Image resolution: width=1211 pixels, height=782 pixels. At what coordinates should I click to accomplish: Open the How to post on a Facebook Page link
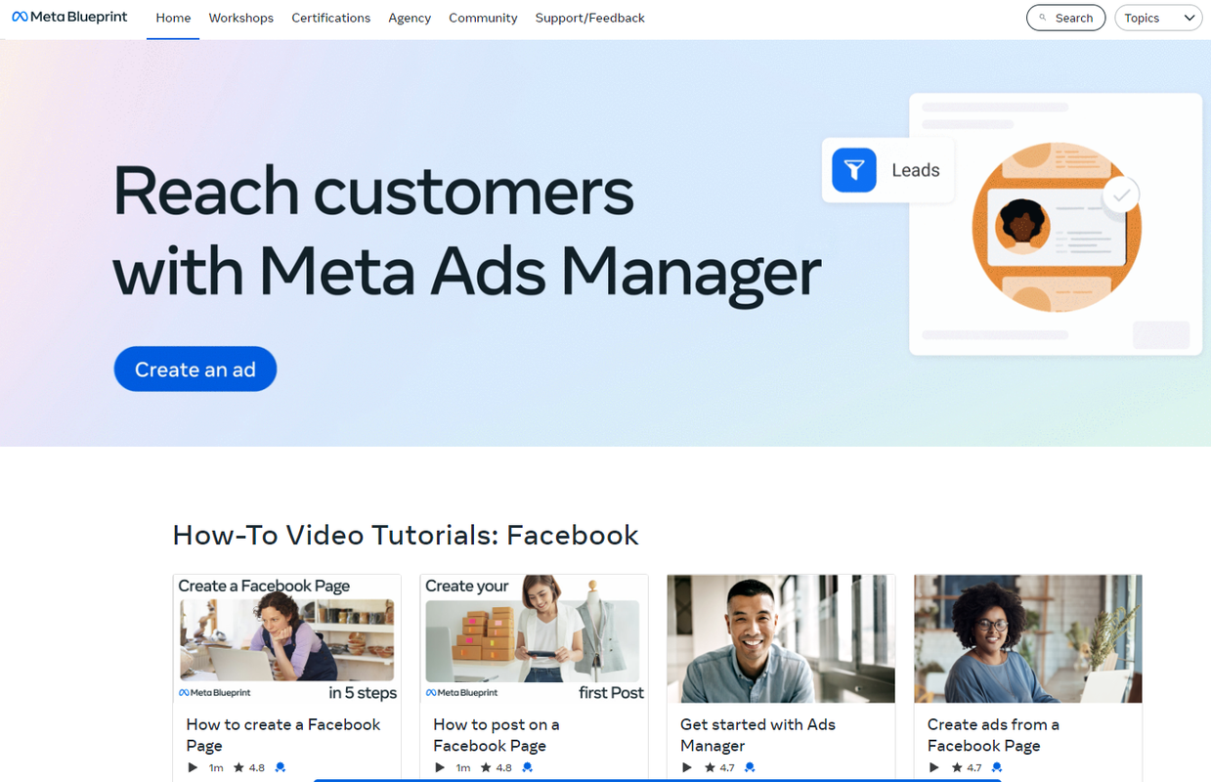[x=497, y=735]
